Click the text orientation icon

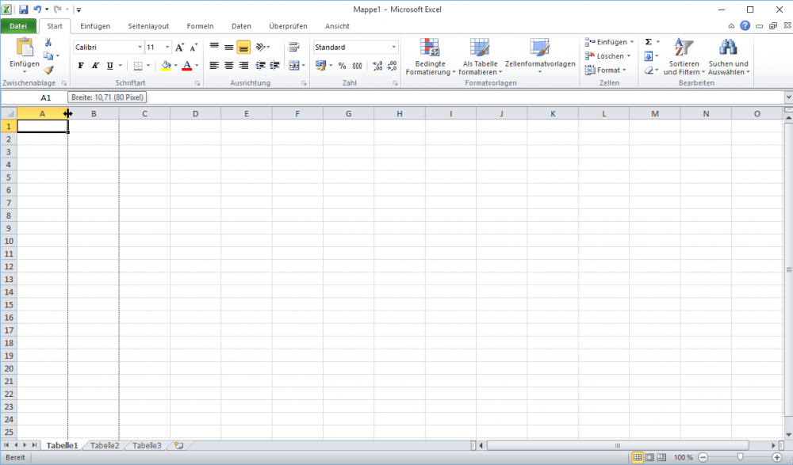pos(260,47)
